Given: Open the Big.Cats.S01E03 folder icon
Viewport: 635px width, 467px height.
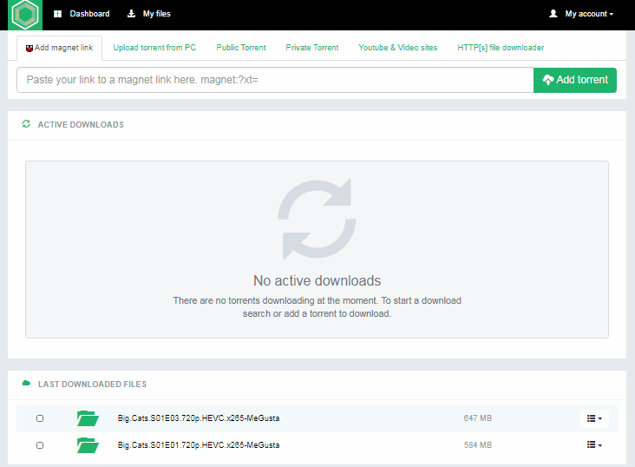Looking at the screenshot, I should tap(87, 418).
